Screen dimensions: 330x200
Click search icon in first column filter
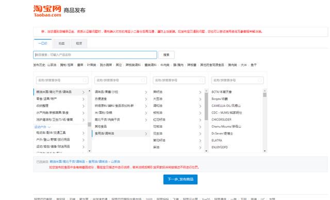(85, 80)
